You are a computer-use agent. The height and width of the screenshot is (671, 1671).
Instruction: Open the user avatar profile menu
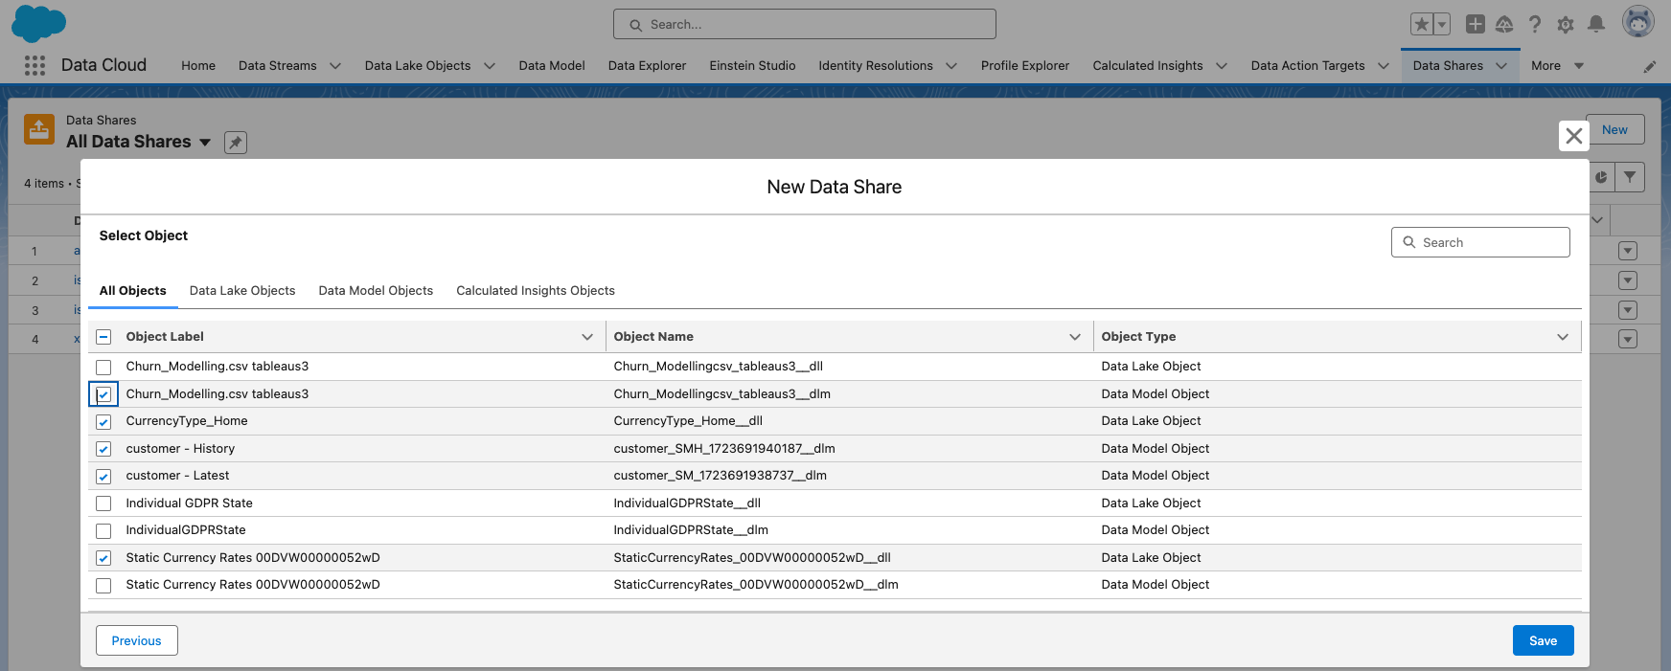pos(1637,22)
